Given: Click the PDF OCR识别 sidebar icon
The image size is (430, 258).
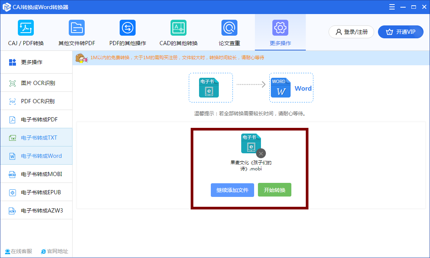Looking at the screenshot, I should [x=12, y=102].
